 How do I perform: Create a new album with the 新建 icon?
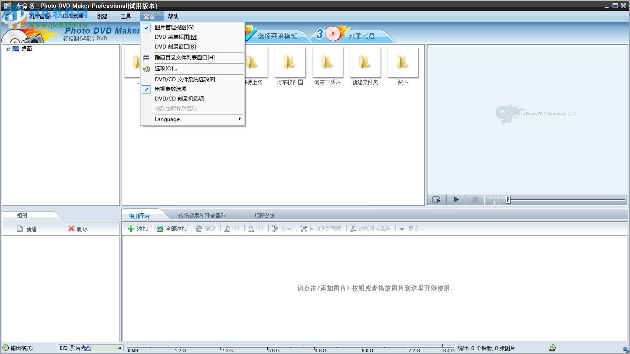pos(20,229)
